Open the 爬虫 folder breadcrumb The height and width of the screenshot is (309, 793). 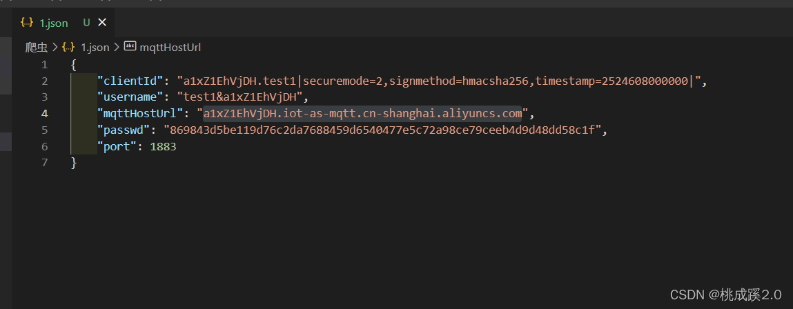(x=36, y=47)
